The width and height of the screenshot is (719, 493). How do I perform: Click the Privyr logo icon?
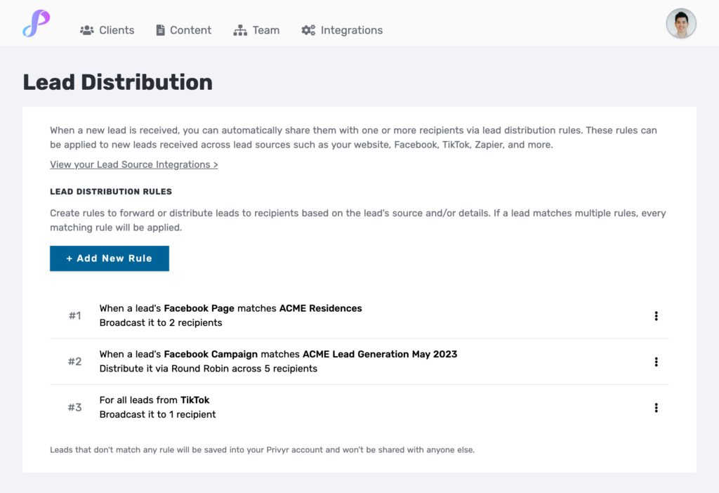click(37, 23)
